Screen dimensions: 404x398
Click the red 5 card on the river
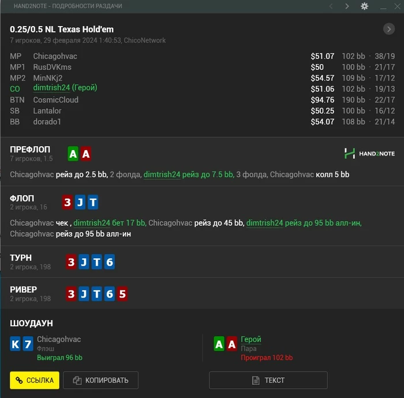(x=122, y=294)
